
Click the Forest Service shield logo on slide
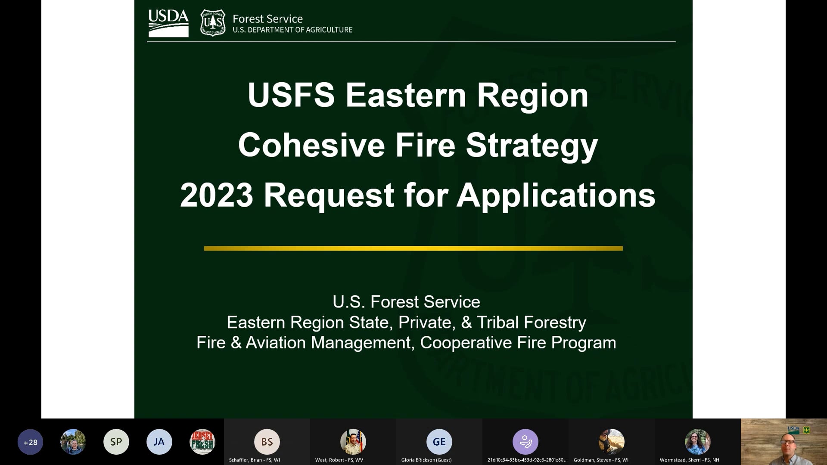tap(213, 22)
